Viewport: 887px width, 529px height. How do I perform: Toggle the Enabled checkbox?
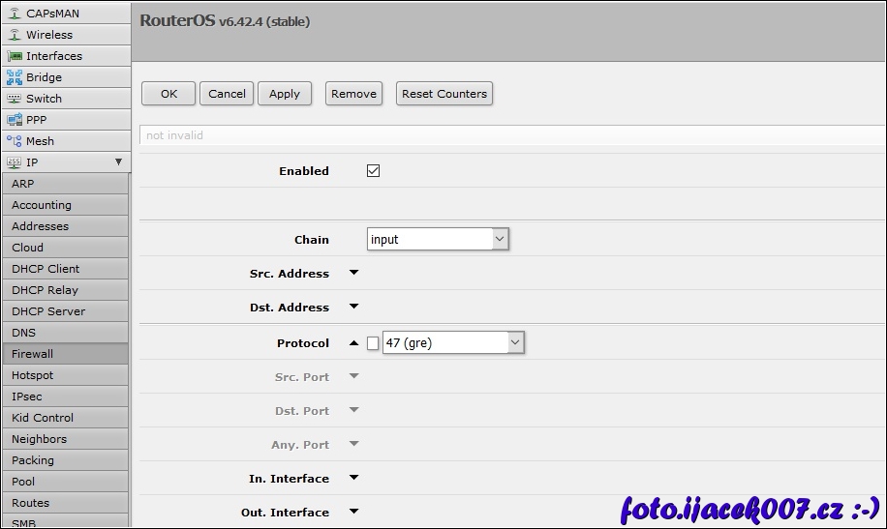pyautogui.click(x=374, y=170)
